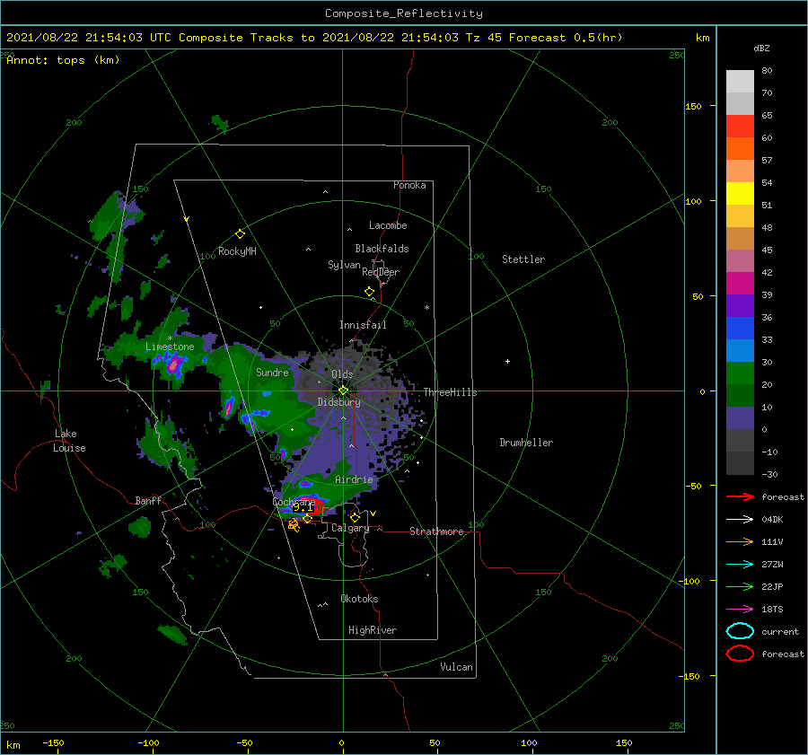This screenshot has width=808, height=755.
Task: Pick the cyan 27ZW arrow legend icon
Action: point(740,565)
